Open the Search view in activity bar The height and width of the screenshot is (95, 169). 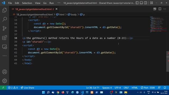[4, 19]
